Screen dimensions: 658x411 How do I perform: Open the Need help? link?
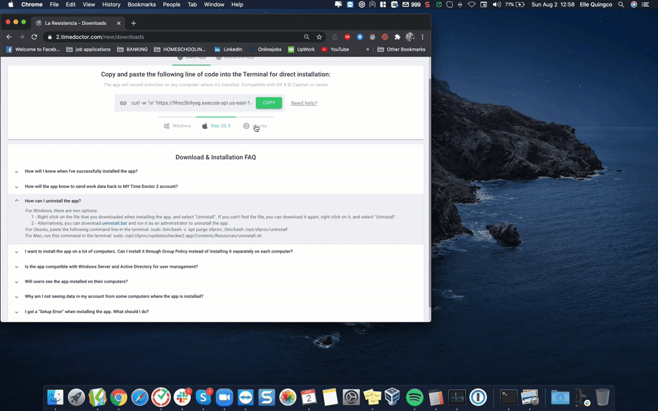[x=304, y=103]
